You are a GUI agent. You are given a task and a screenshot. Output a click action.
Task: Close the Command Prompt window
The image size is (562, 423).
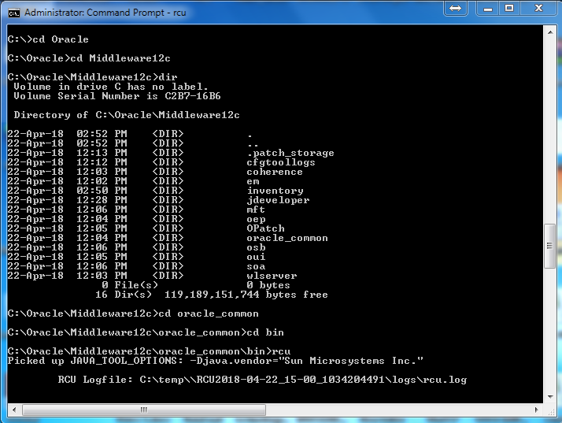(x=538, y=8)
